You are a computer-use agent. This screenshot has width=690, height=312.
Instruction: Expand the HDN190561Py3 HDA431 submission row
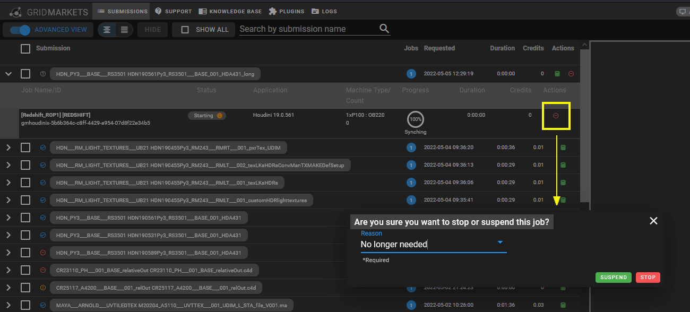(8, 218)
